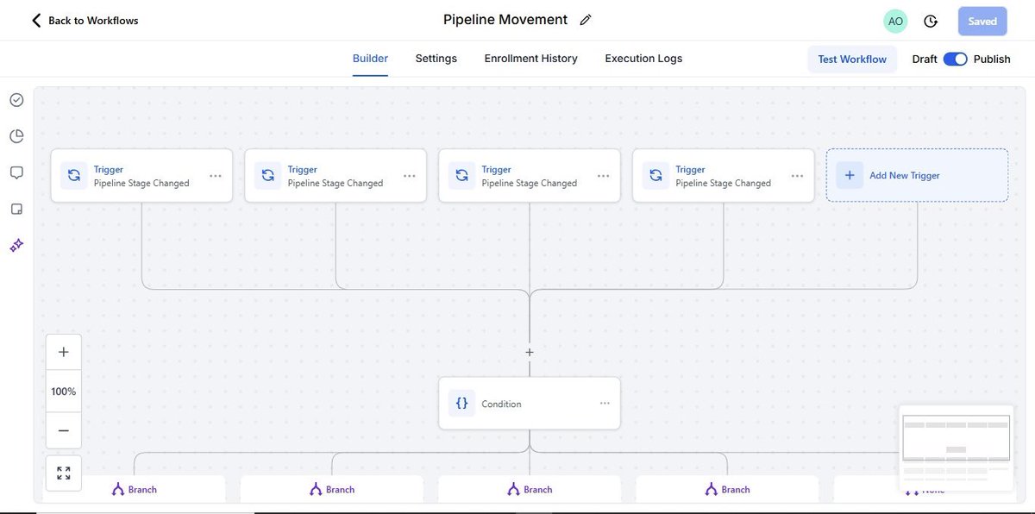This screenshot has height=514, width=1035.
Task: Click the pencil icon to rename Pipeline Movement
Action: [x=586, y=18]
